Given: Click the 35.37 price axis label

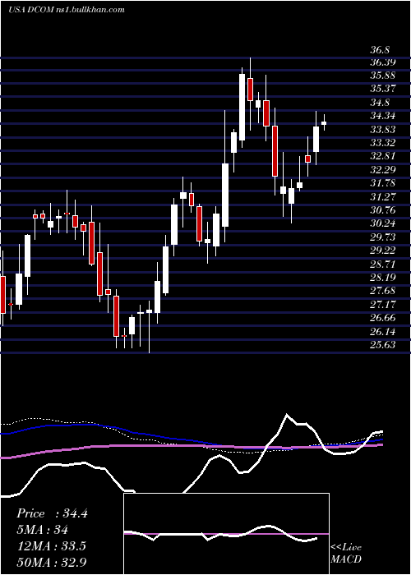Looking at the screenshot, I should [383, 89].
